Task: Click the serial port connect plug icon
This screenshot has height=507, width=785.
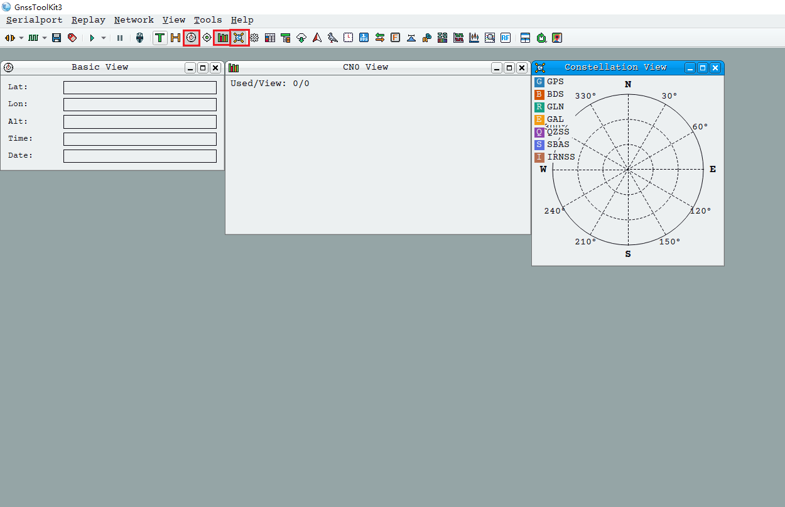Action: [10, 38]
